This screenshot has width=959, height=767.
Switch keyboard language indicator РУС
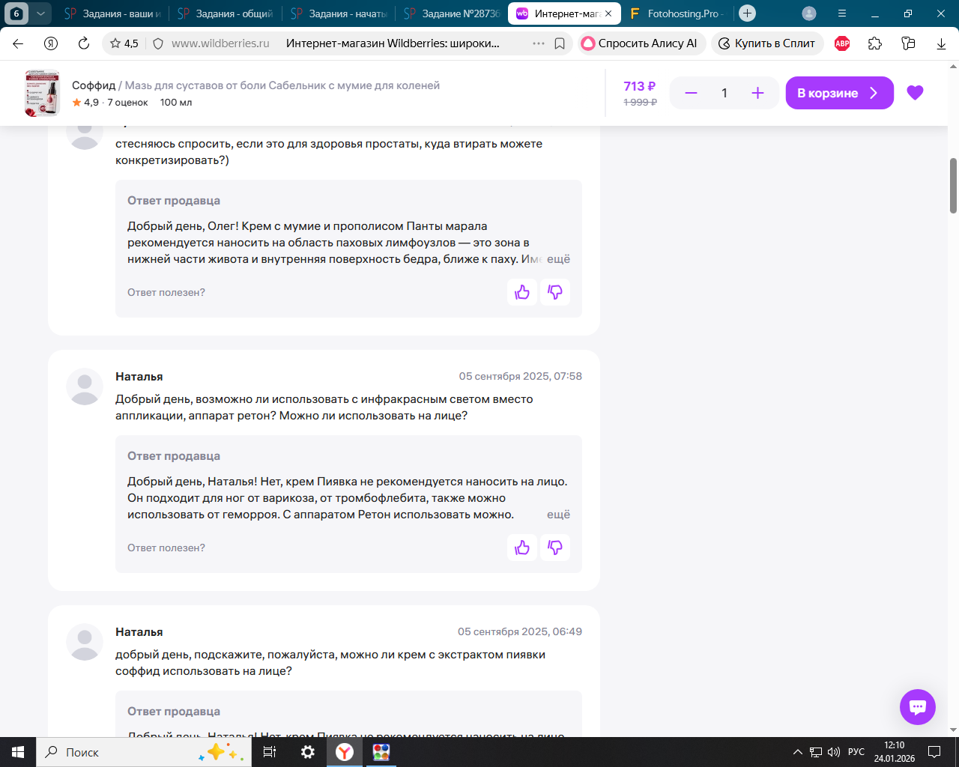click(x=856, y=752)
